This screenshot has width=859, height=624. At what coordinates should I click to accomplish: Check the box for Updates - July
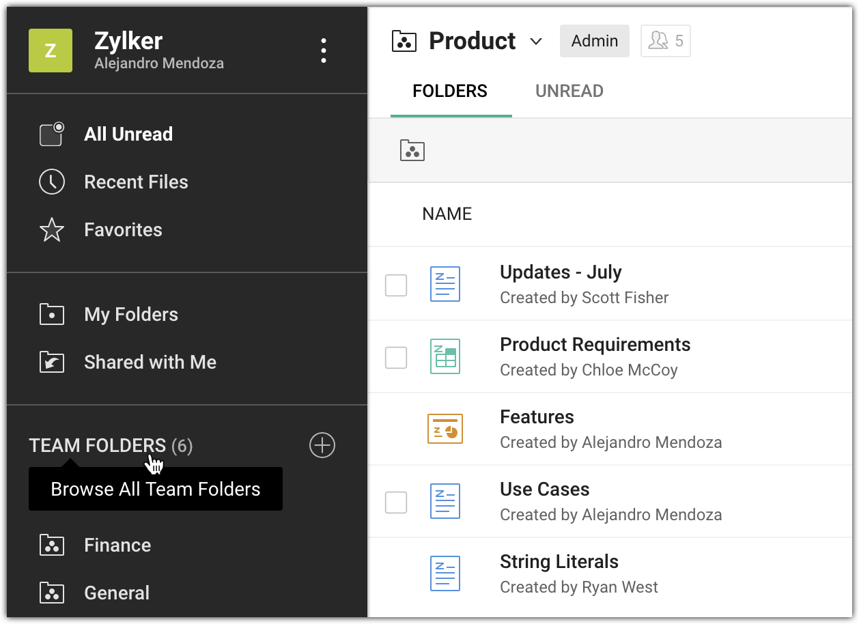tap(396, 285)
